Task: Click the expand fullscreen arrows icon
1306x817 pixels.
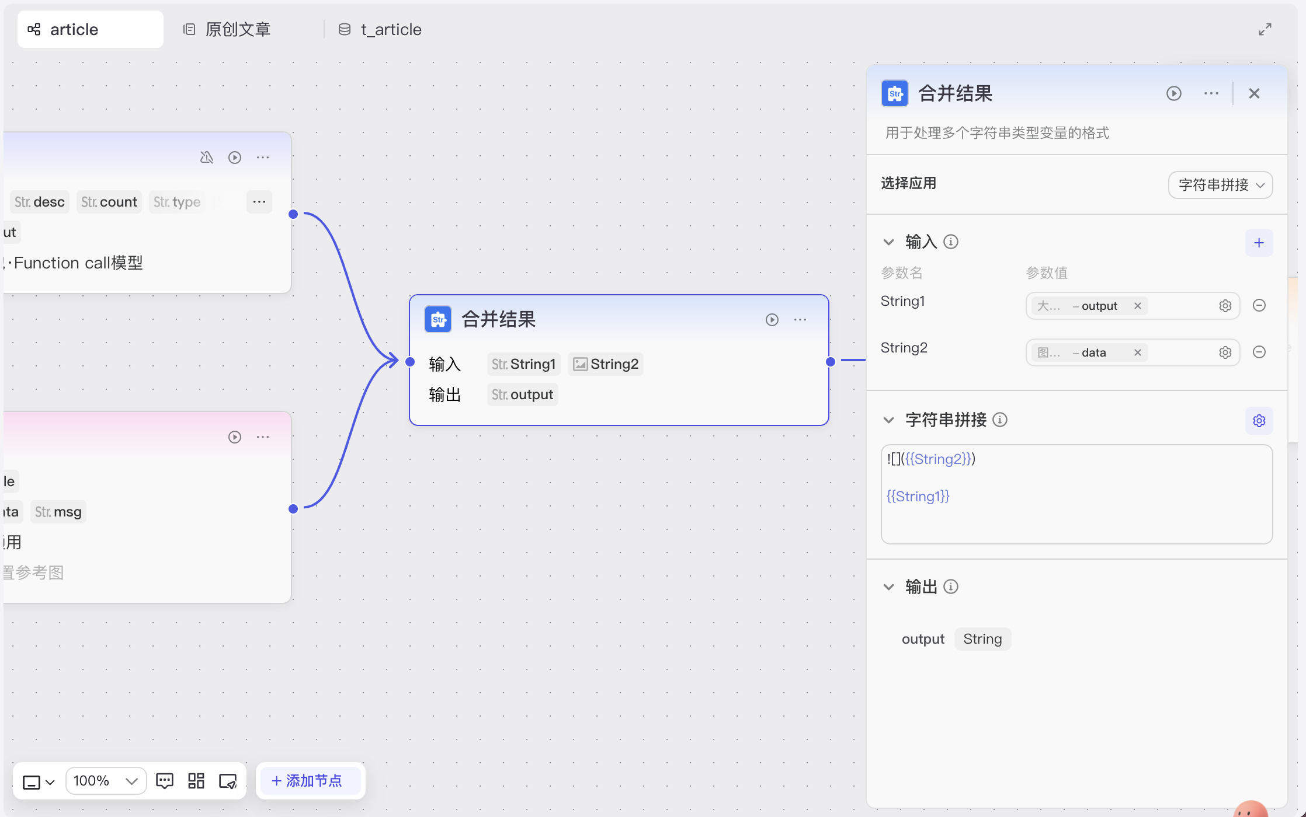Action: click(1265, 29)
